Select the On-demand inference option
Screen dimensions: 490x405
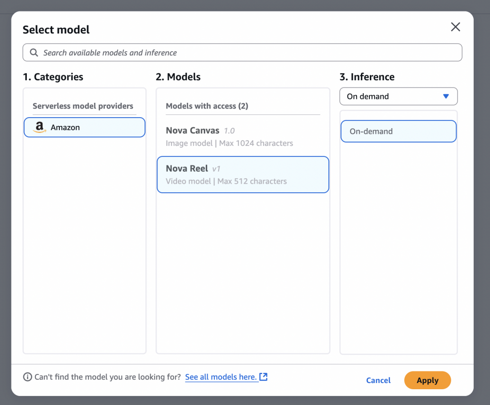[398, 131]
